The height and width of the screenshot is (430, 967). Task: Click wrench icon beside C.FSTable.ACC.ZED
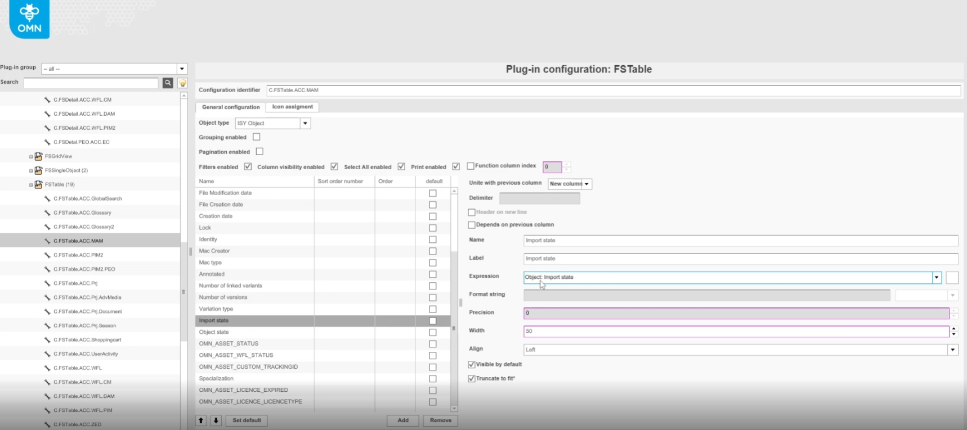[47, 424]
